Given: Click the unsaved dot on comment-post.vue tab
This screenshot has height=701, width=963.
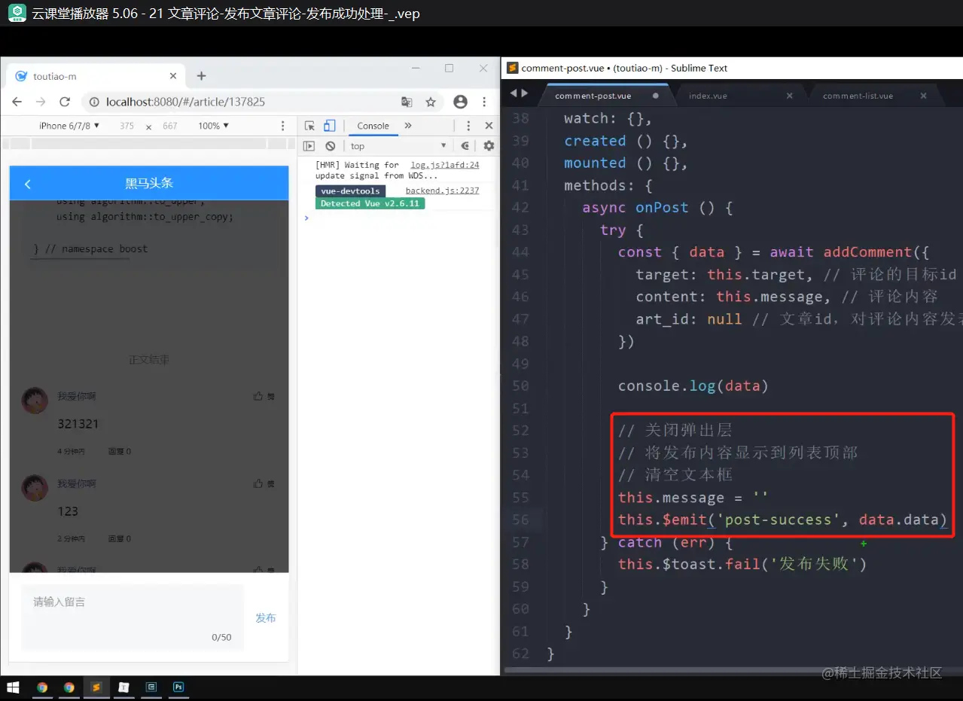Looking at the screenshot, I should tap(656, 96).
